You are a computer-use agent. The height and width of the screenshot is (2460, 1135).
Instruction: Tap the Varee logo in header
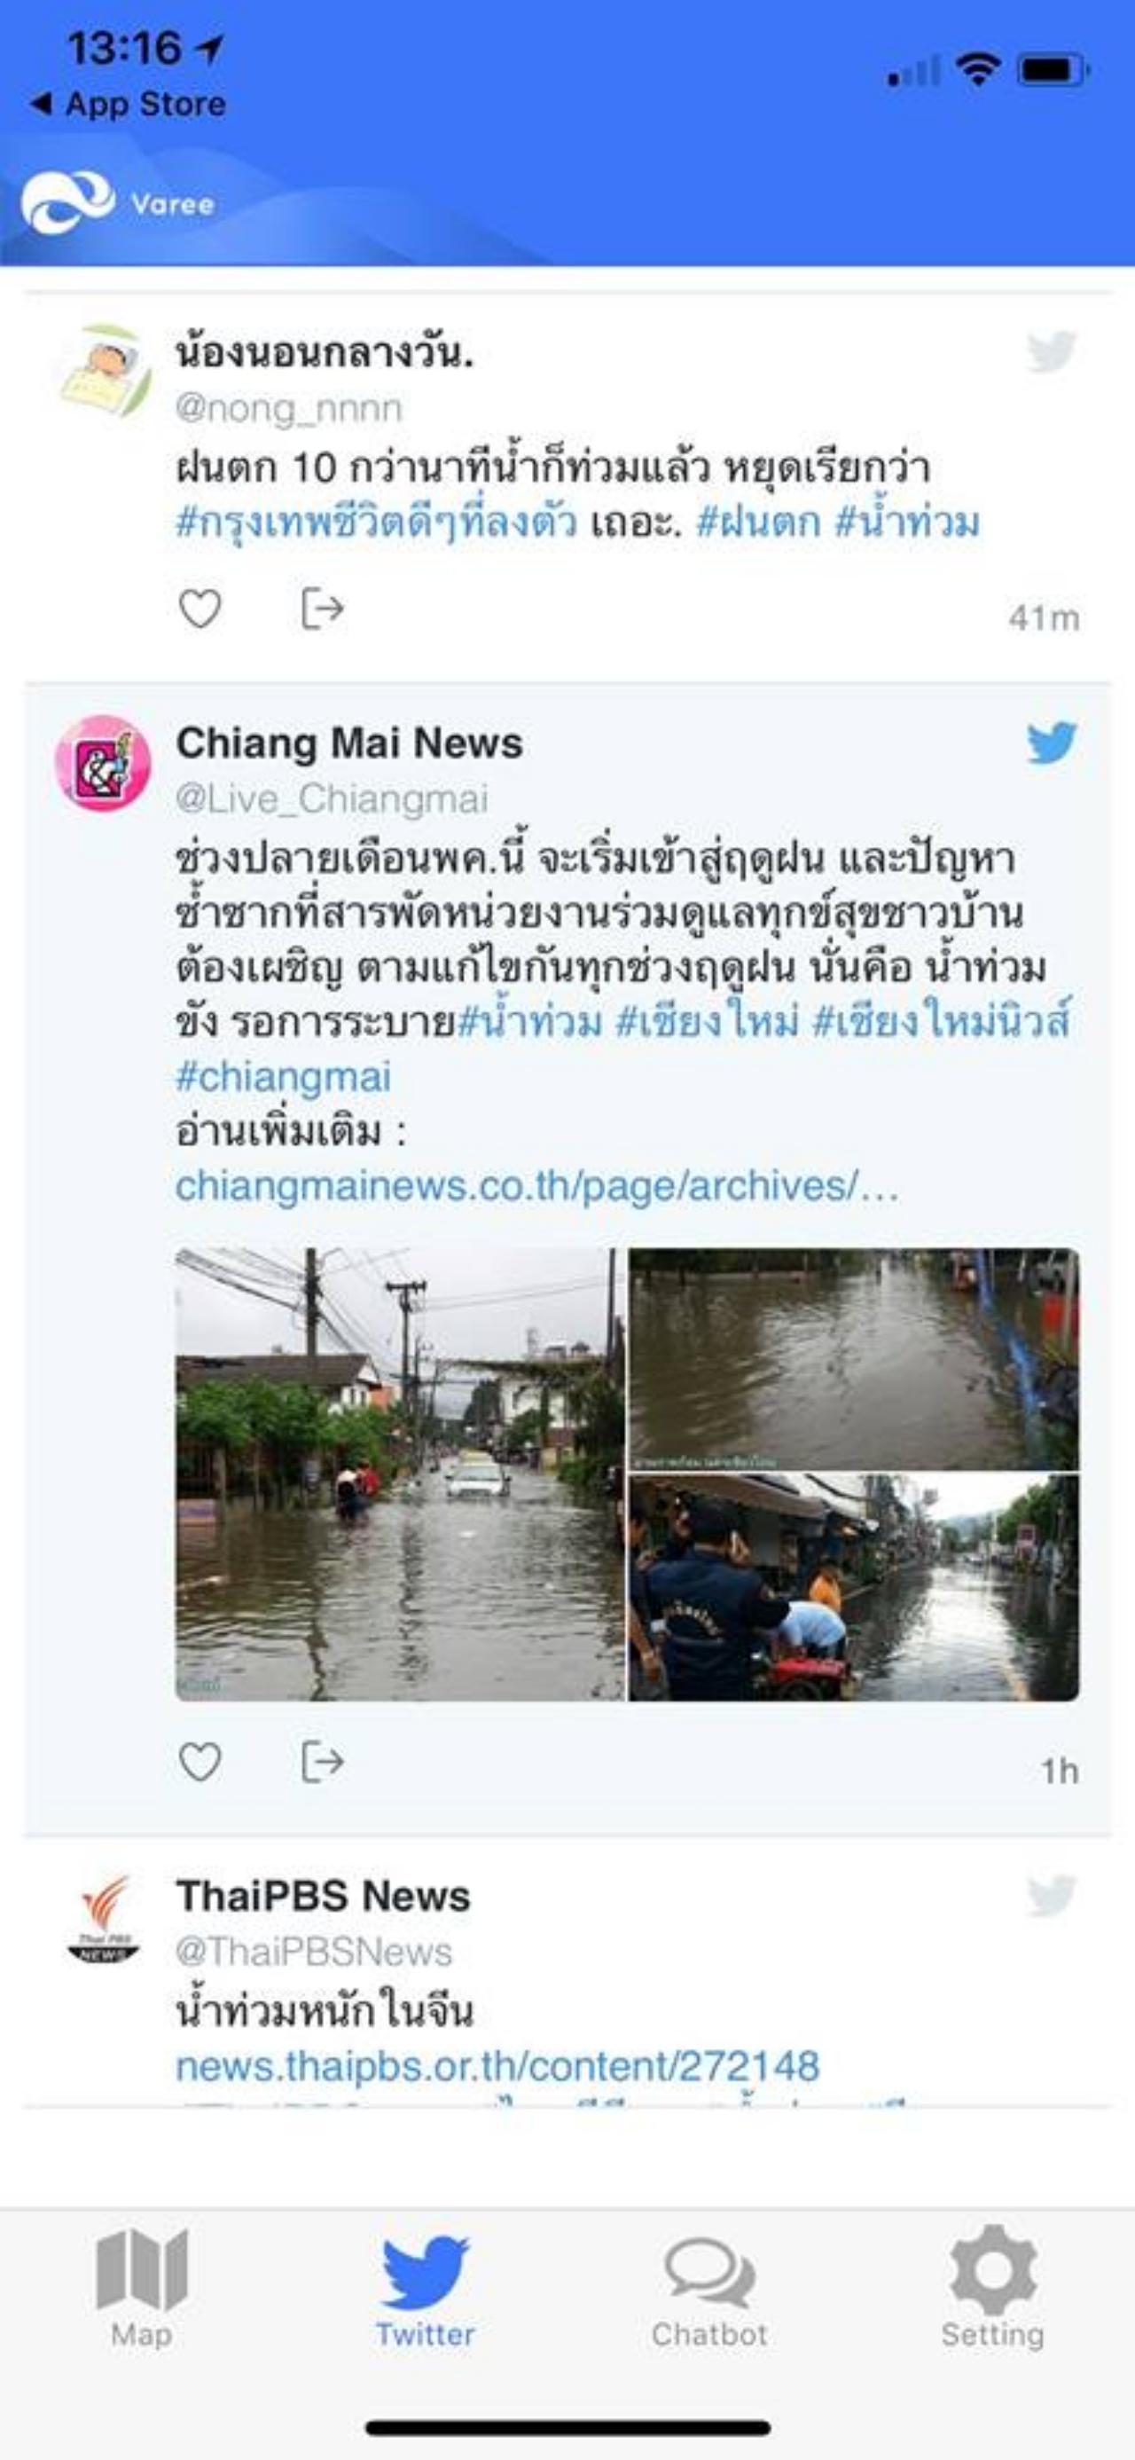click(x=118, y=202)
